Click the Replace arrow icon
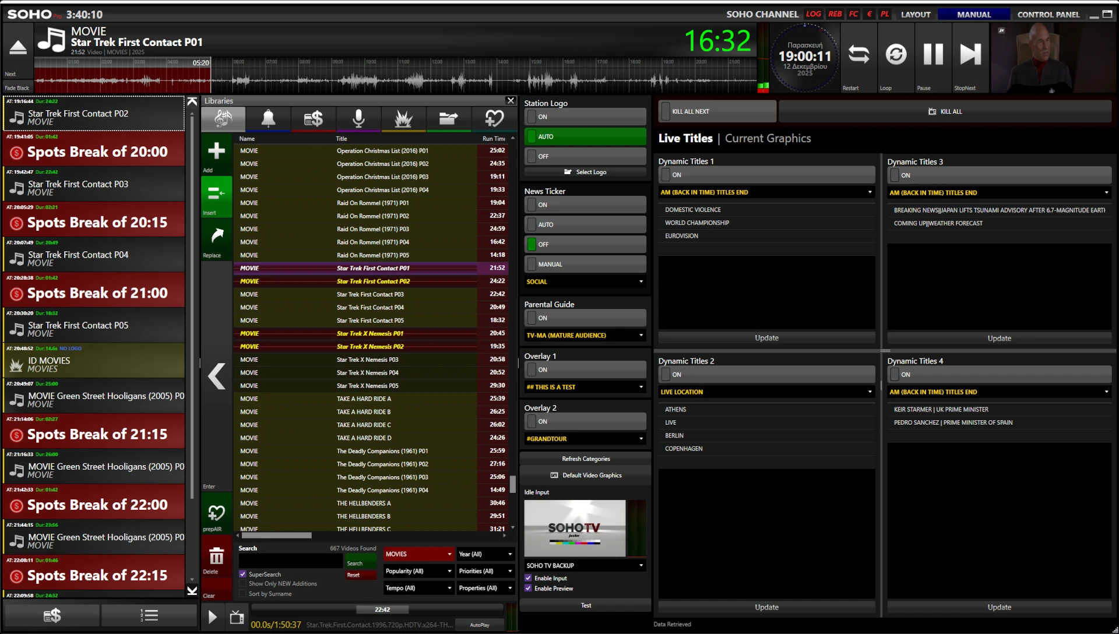This screenshot has height=634, width=1119. pos(217,235)
